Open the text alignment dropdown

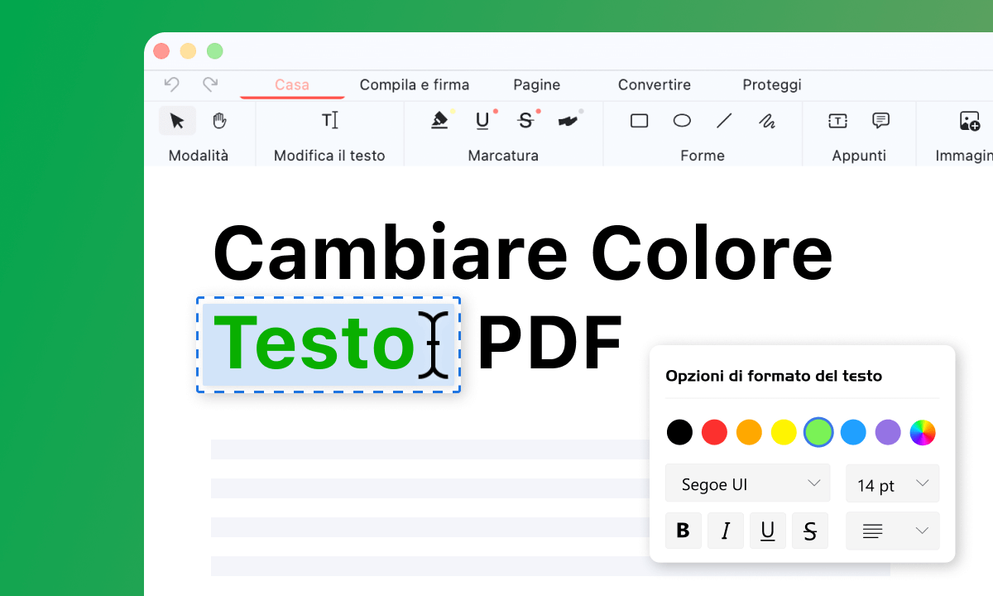(x=892, y=531)
